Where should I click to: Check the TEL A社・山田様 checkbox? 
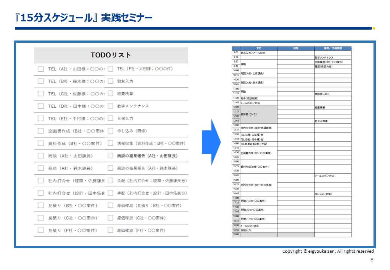[41, 69]
